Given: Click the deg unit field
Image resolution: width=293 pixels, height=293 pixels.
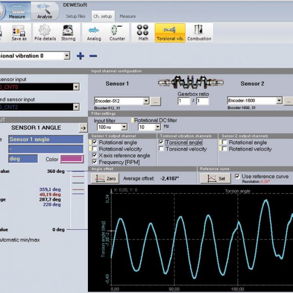Looking at the screenshot, I should coord(23,159).
